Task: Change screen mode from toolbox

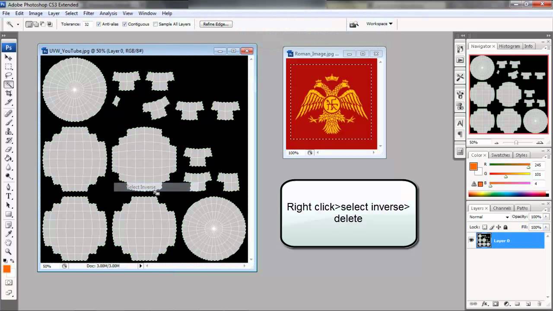Action: 9,293
